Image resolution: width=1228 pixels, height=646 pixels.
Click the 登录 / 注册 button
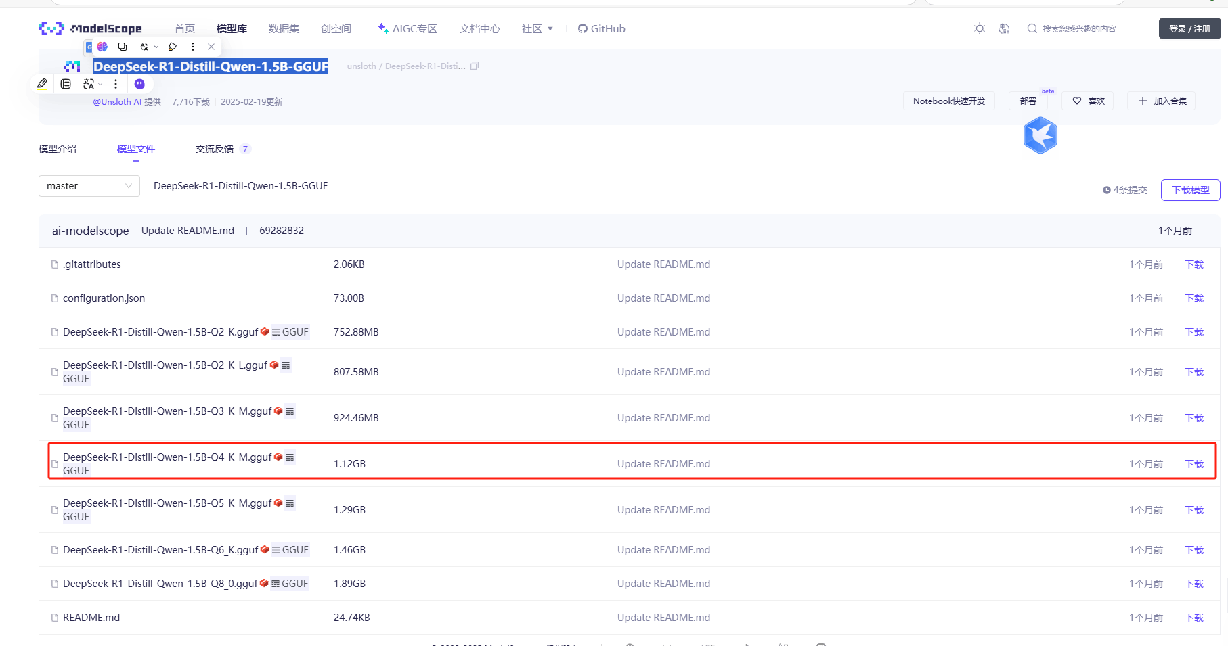tap(1189, 28)
